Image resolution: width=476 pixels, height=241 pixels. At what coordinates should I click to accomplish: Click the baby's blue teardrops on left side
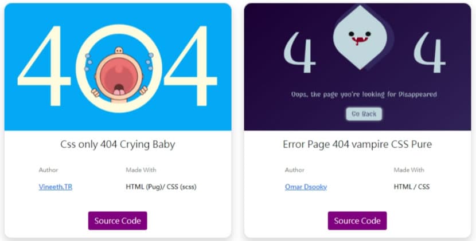pyautogui.click(x=88, y=62)
